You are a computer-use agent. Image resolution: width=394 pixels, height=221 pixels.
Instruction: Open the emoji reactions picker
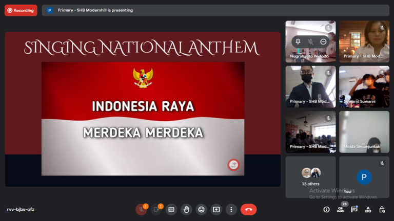201,210
